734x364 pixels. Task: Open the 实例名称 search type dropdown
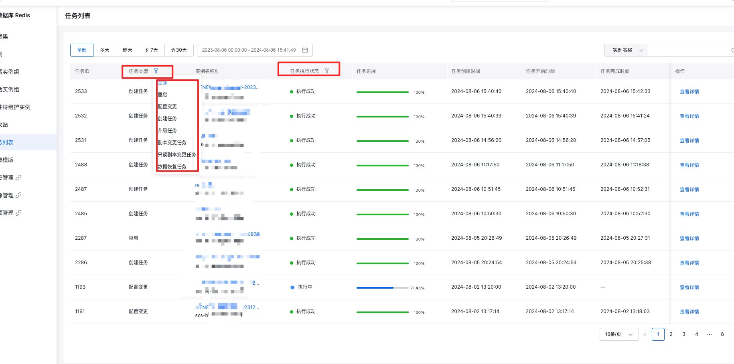(626, 50)
